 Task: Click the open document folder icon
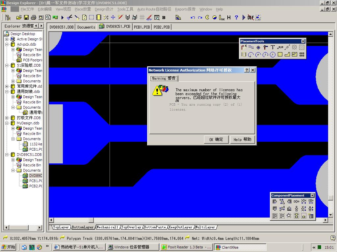(19, 18)
